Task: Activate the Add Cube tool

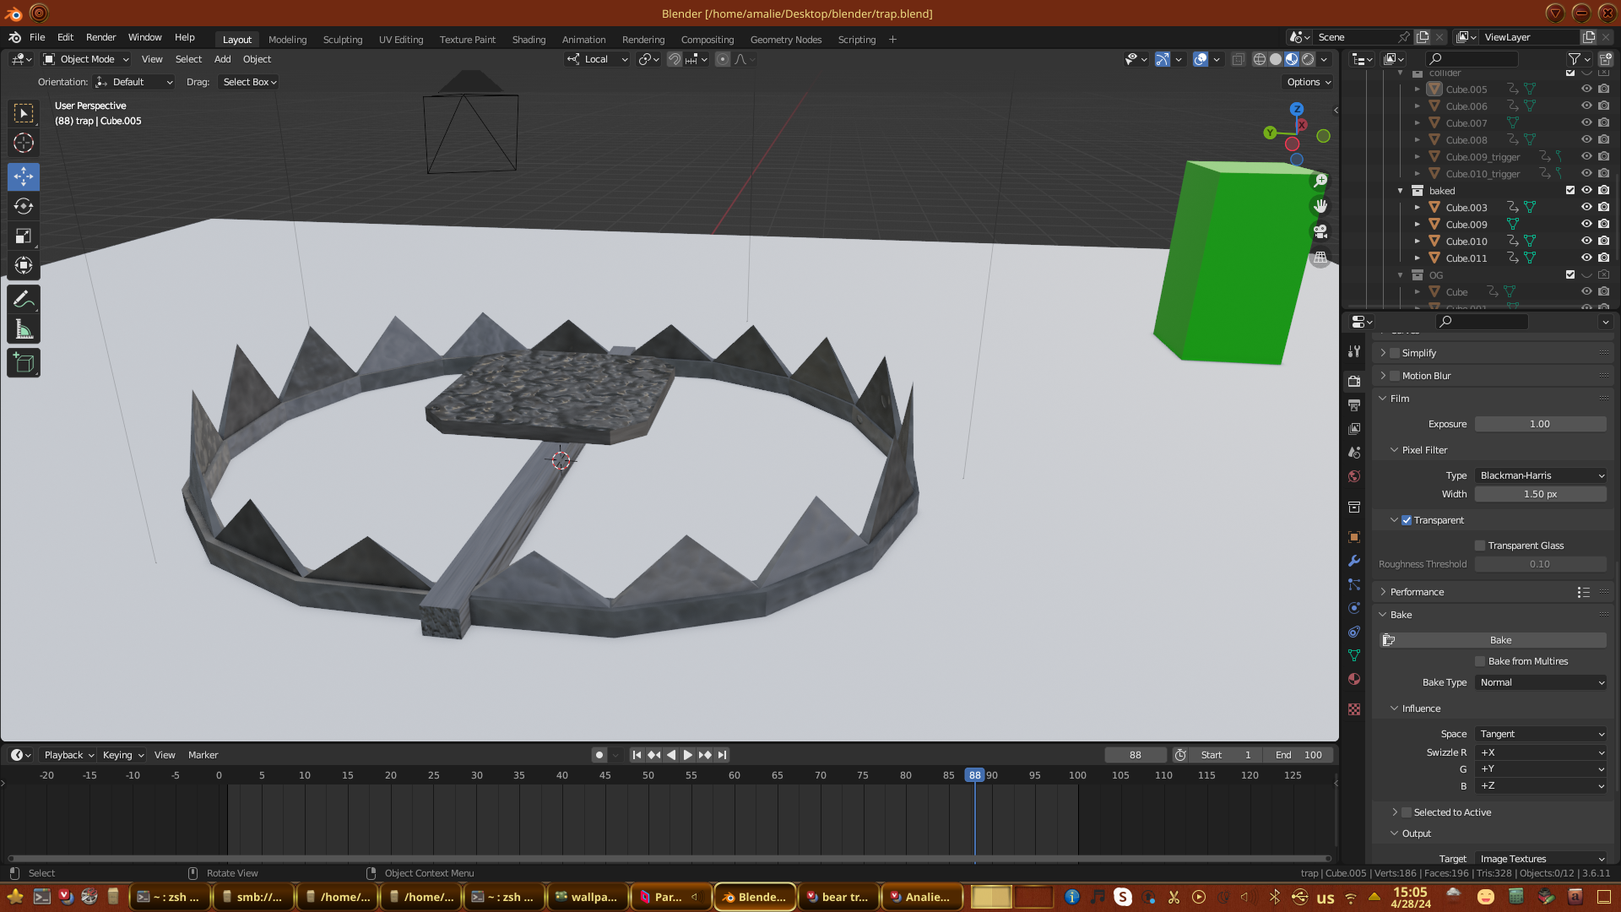Action: pyautogui.click(x=24, y=363)
